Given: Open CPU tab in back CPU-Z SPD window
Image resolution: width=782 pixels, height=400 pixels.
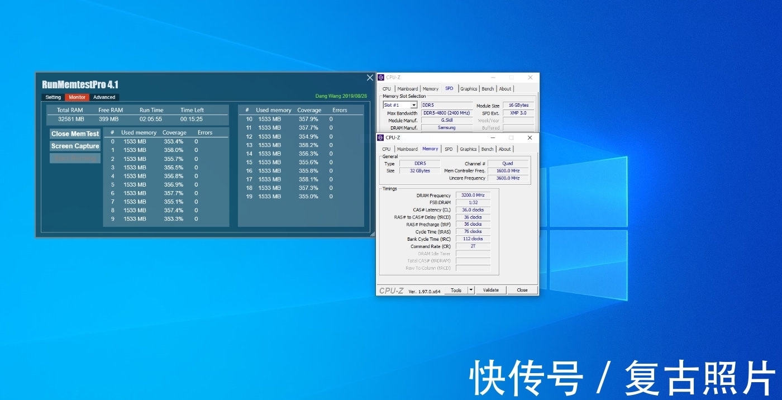Looking at the screenshot, I should (387, 89).
